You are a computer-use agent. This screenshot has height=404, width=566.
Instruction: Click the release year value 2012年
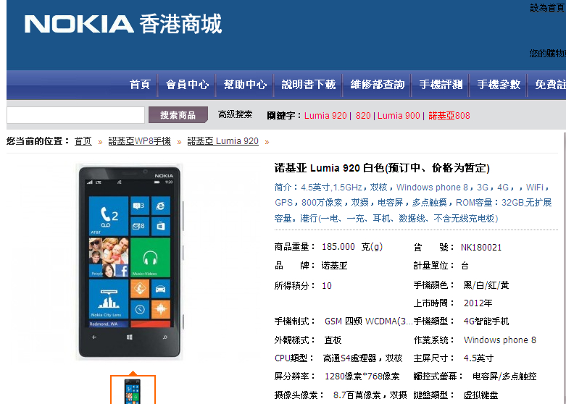coord(478,303)
